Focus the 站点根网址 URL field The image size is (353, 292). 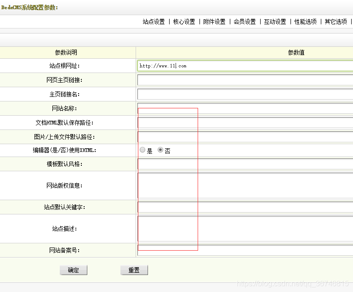[x=245, y=66]
